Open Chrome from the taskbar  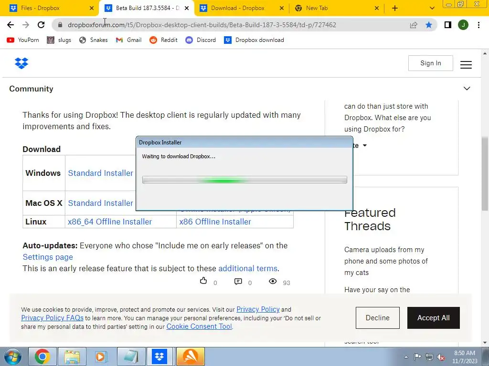(x=43, y=356)
